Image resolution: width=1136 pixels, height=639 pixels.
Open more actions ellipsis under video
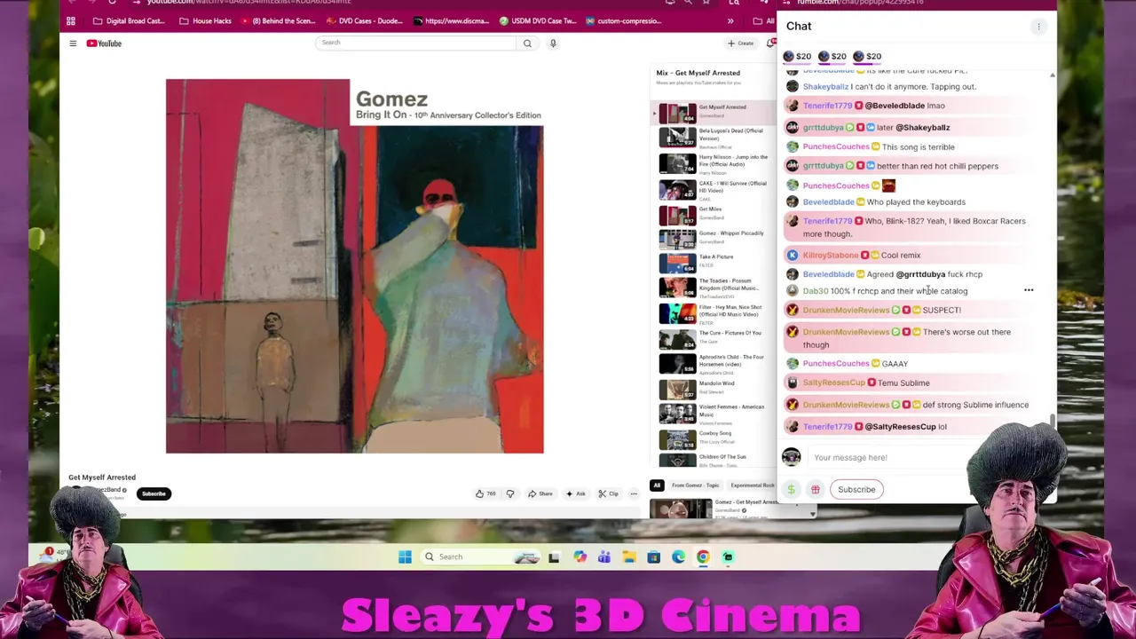pyautogui.click(x=634, y=493)
